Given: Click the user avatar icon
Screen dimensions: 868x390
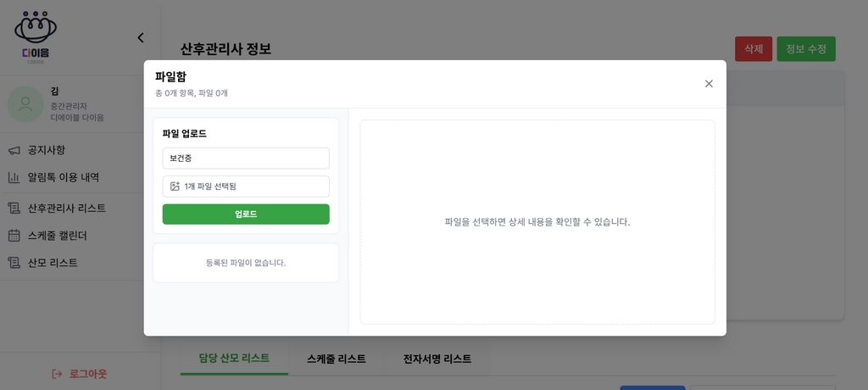Looking at the screenshot, I should pos(25,104).
